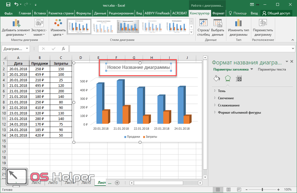The height and width of the screenshot is (193, 297).
Task: Click Move Chart (Переместить диаграмму) icon
Action: pyautogui.click(x=263, y=24)
